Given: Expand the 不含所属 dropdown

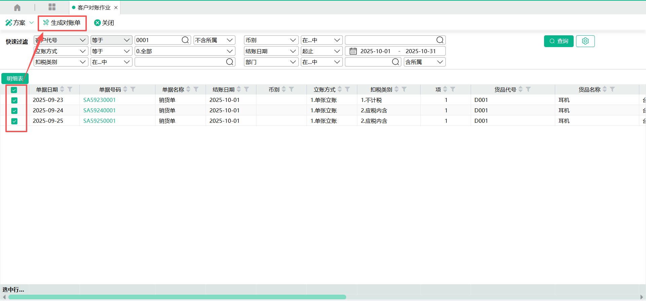Looking at the screenshot, I should 229,40.
